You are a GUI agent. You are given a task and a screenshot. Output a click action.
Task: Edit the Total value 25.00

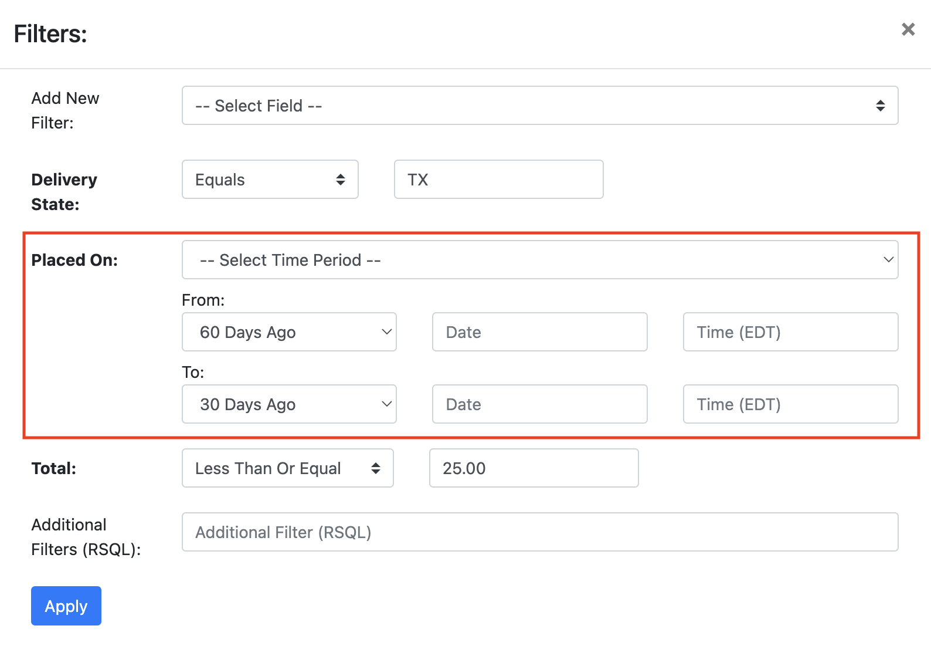pyautogui.click(x=534, y=468)
